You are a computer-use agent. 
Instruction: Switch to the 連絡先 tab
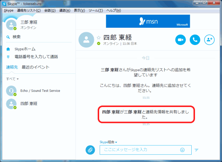[12, 67]
